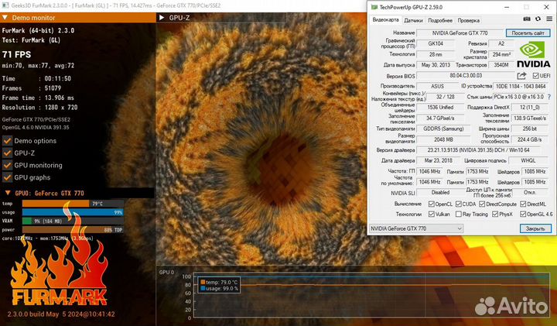The width and height of the screenshot is (557, 326).
Task: Click the GPU-Z screenshot camera icon
Action: [x=527, y=19]
